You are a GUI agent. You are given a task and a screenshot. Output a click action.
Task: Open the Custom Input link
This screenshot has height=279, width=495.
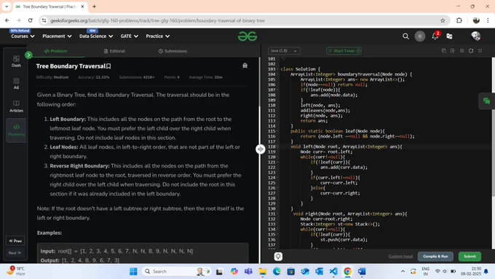coord(400,256)
